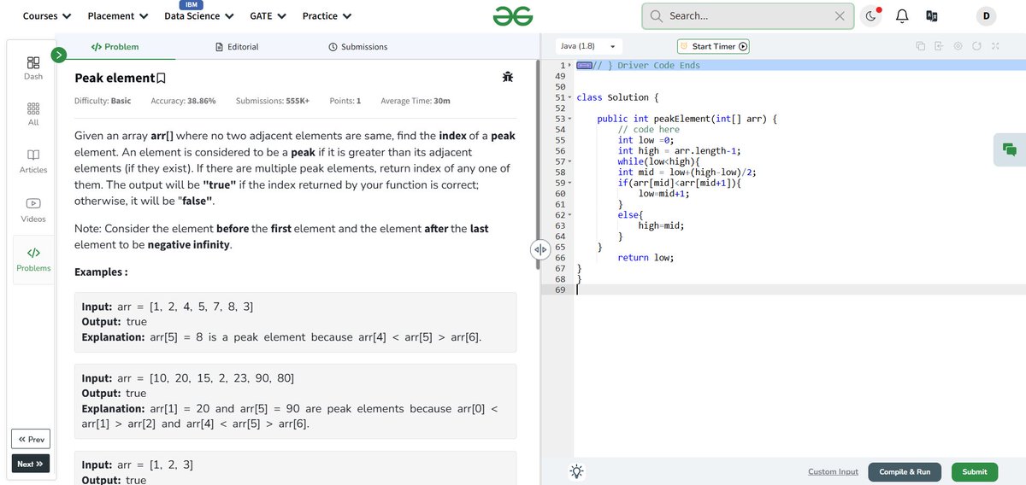Click the Difficulty: Basic label
This screenshot has height=485, width=1026.
tap(103, 101)
